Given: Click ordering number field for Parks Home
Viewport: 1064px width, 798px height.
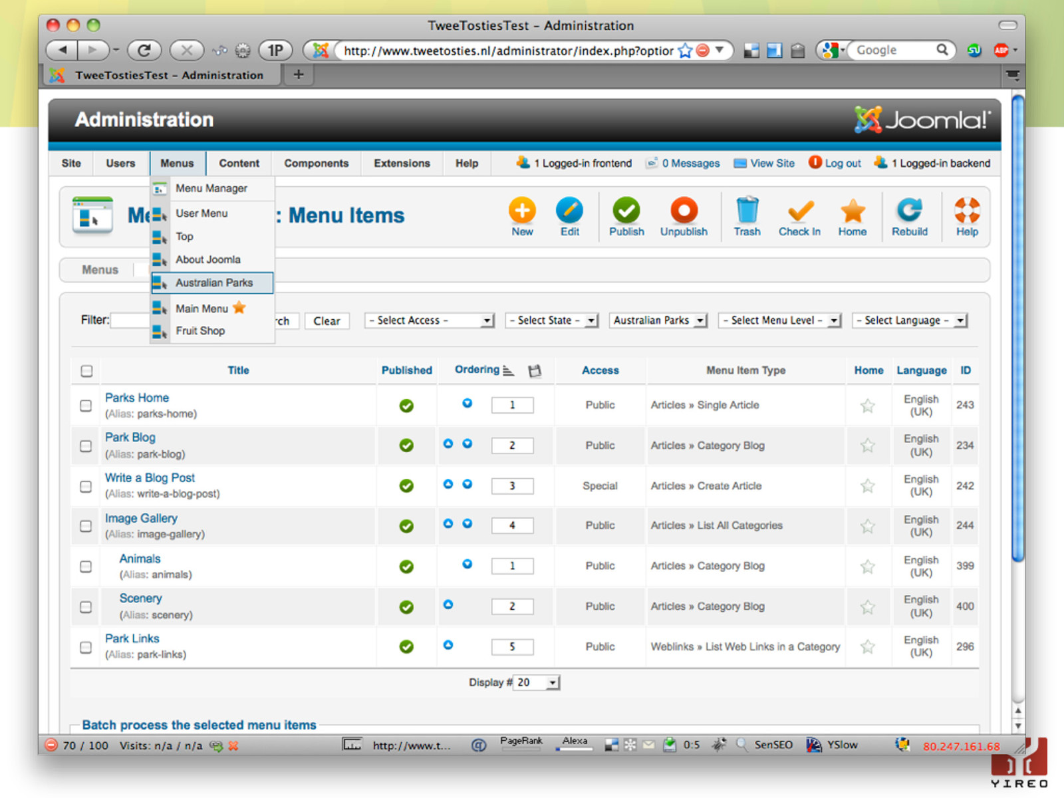Looking at the screenshot, I should 512,405.
